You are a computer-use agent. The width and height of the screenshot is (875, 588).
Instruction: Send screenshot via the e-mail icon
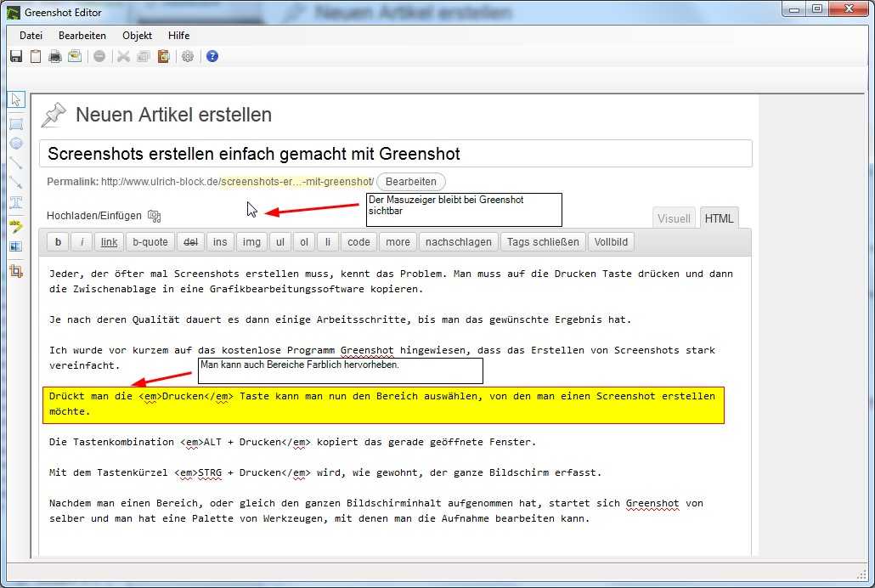tap(74, 56)
